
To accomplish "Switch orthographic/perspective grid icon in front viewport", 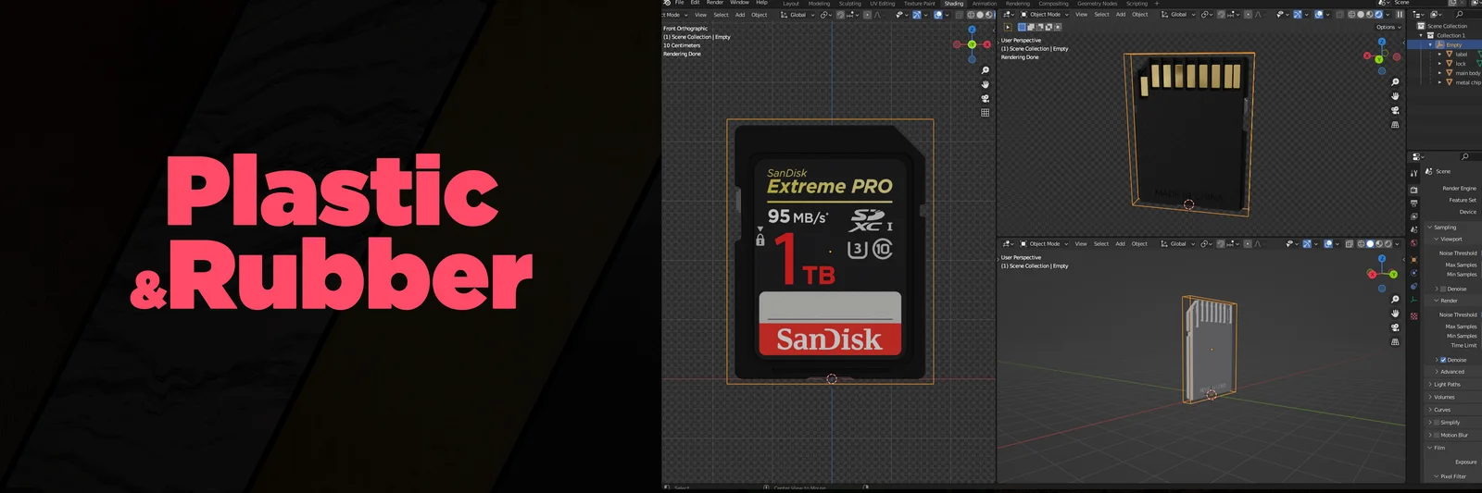I will pyautogui.click(x=986, y=112).
